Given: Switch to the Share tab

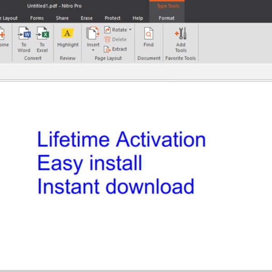Looking at the screenshot, I should click(62, 18).
